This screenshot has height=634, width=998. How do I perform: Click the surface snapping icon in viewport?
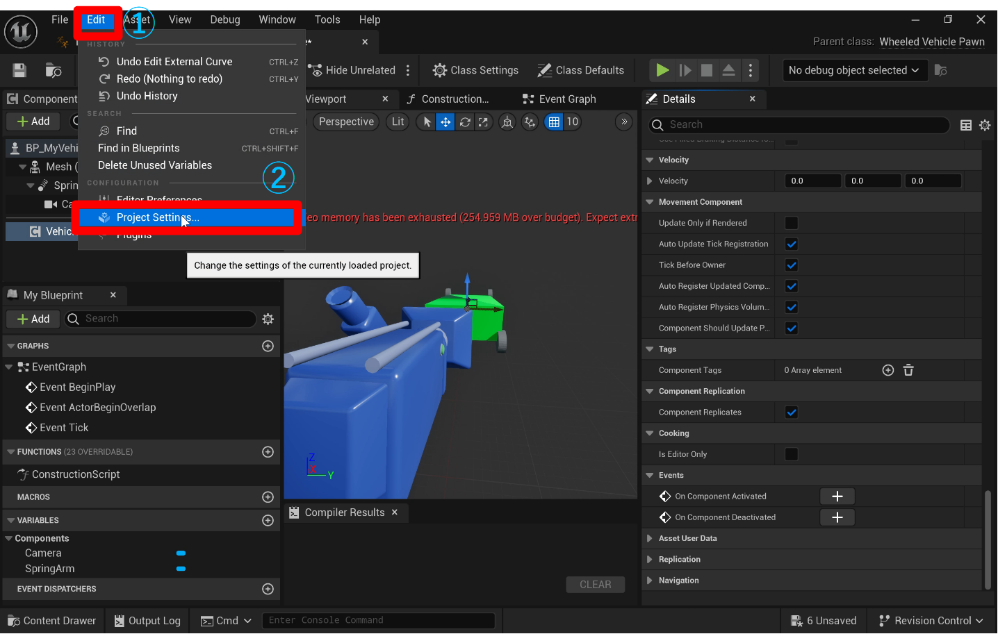pos(530,122)
